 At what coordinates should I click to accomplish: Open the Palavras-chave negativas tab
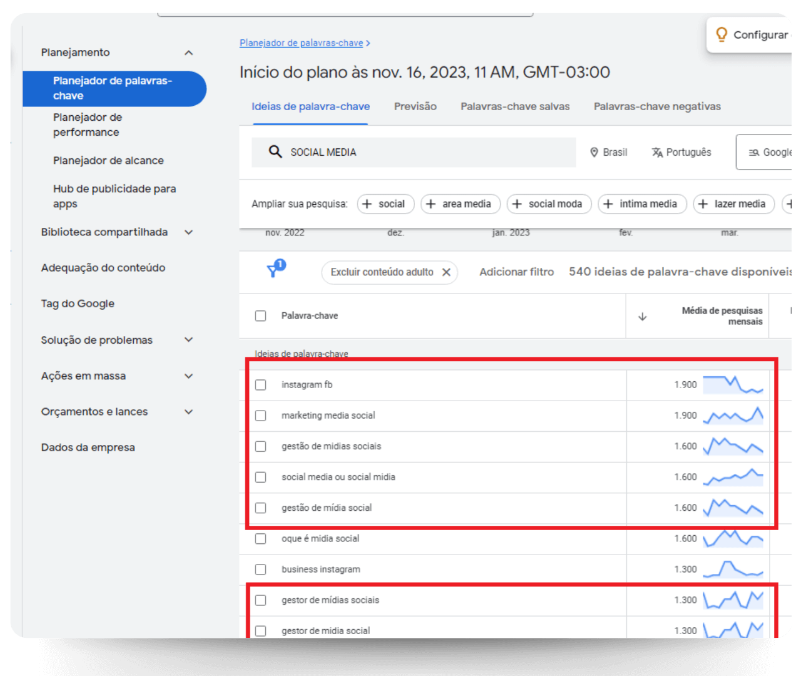tap(656, 106)
